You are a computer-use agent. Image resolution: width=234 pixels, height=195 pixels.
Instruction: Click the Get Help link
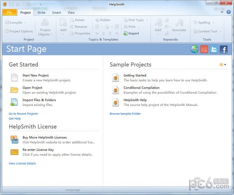coord(15,119)
